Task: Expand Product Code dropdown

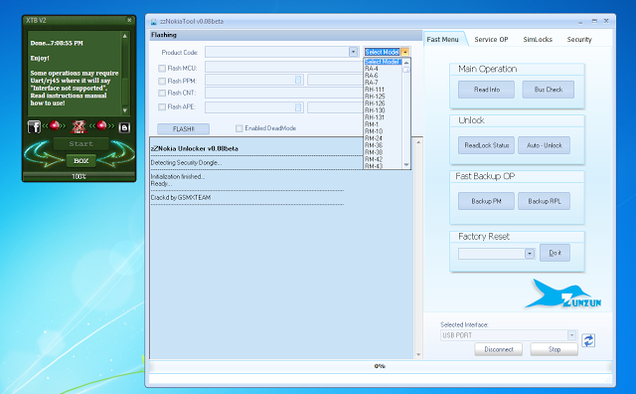Action: tap(354, 52)
